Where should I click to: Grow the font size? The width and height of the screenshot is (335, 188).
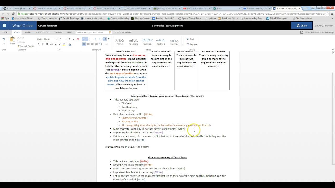click(x=70, y=39)
